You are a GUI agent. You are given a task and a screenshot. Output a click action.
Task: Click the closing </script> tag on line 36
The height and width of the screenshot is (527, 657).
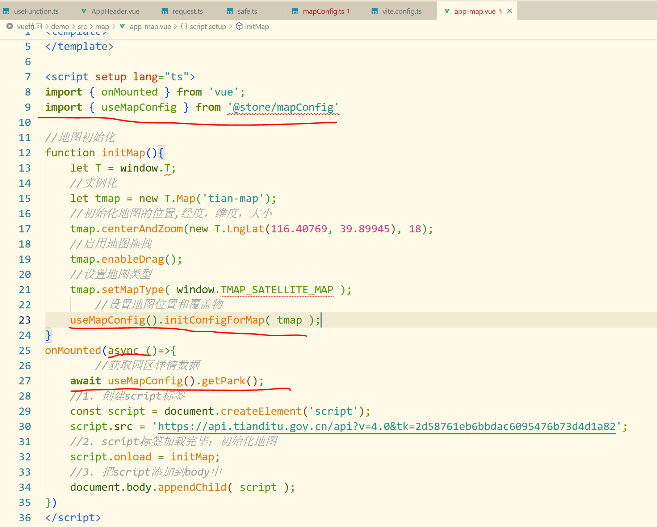click(73, 518)
